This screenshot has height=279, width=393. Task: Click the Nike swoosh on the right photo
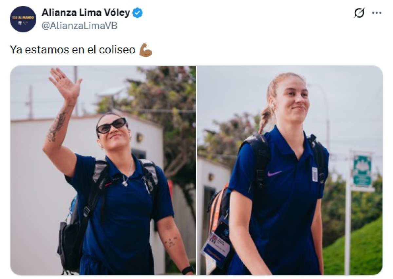click(x=274, y=173)
